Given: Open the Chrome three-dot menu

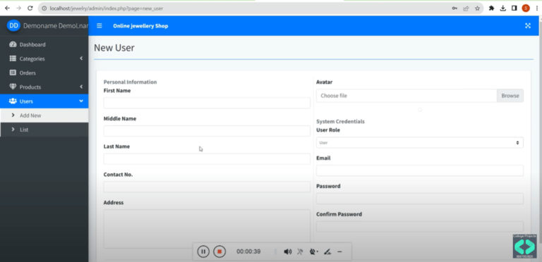Looking at the screenshot, I should pos(536,8).
